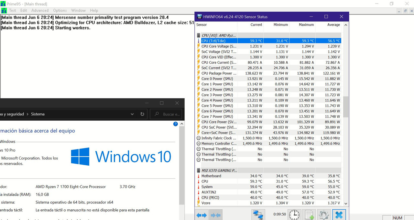
Task: Click the search magnifier in System window
Action: click(x=157, y=114)
